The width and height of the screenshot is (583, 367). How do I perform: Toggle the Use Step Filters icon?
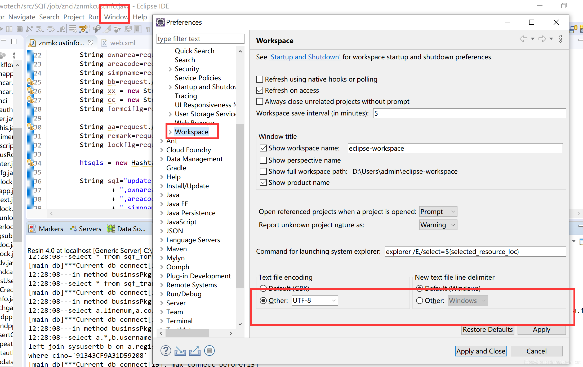[x=84, y=29]
